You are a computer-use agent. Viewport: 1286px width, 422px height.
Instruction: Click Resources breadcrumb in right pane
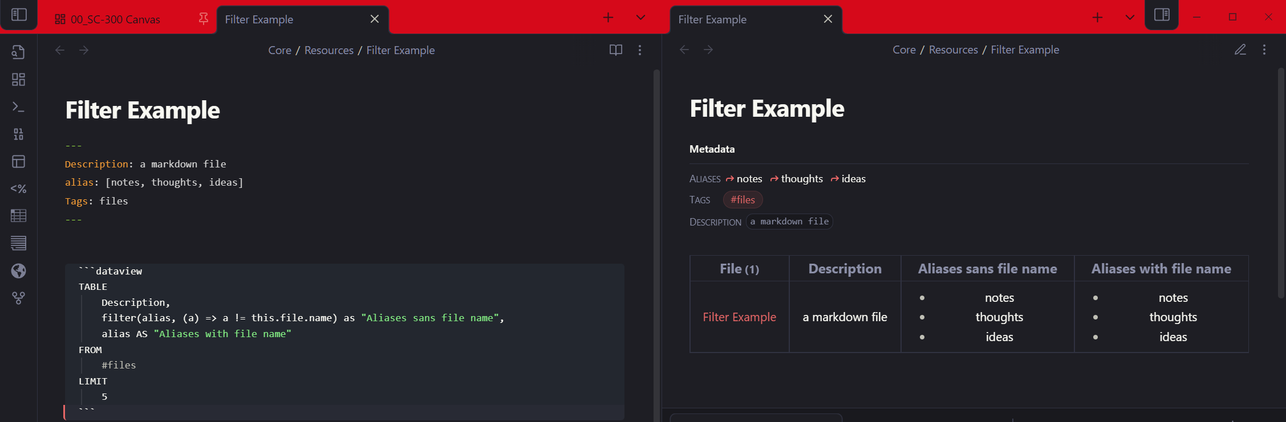[x=954, y=50]
